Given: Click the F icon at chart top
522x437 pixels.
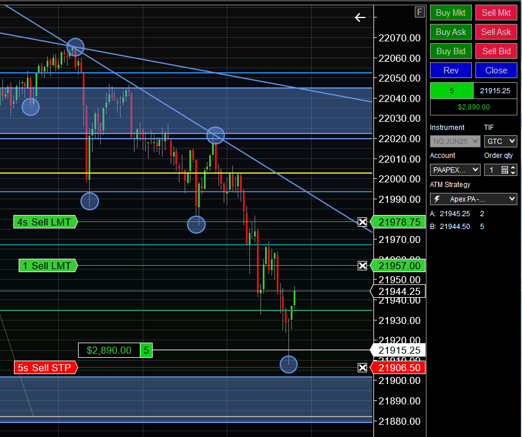Looking at the screenshot, I should 419,12.
